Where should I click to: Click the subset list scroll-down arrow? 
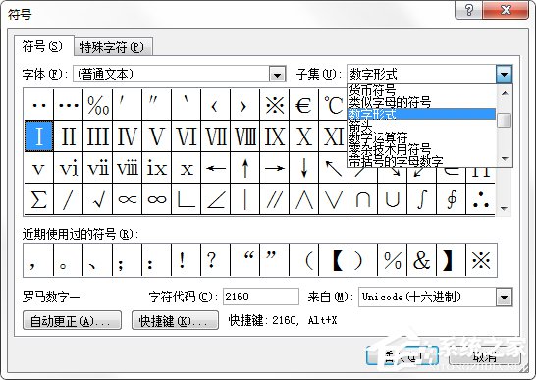(505, 159)
